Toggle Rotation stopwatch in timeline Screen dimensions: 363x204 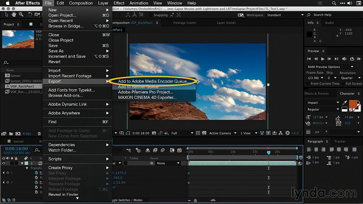click(x=36, y=187)
